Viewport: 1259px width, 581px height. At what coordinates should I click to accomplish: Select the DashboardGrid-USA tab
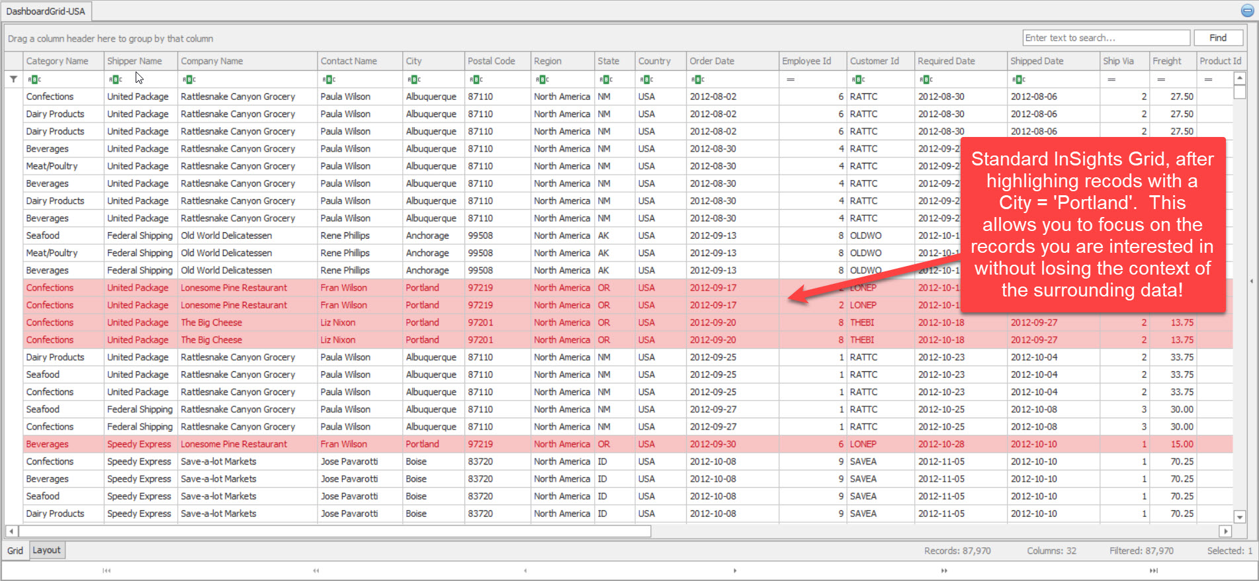tap(46, 11)
